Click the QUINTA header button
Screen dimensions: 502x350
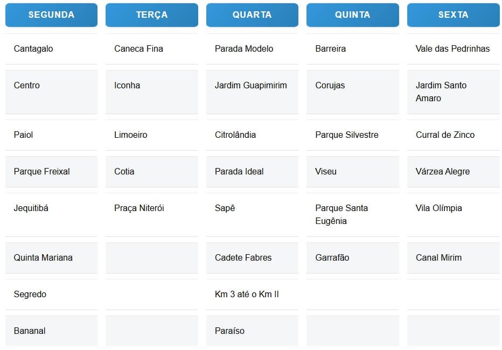click(x=352, y=15)
